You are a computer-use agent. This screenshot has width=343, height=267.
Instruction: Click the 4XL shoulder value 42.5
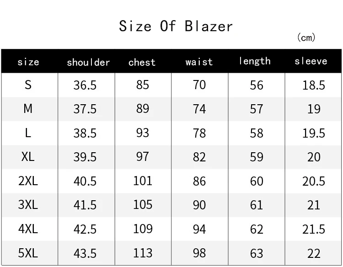(x=85, y=229)
